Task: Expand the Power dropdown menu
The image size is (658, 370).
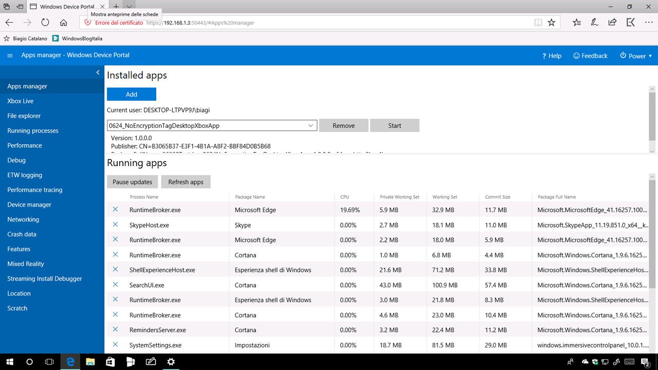Action: (636, 55)
